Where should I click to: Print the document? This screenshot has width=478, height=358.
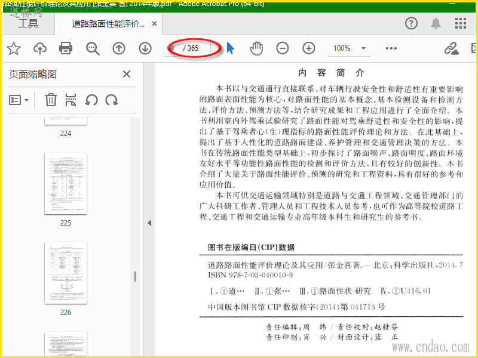click(66, 48)
